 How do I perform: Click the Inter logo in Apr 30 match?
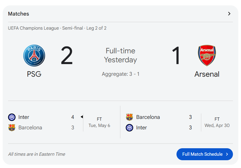coord(129,128)
